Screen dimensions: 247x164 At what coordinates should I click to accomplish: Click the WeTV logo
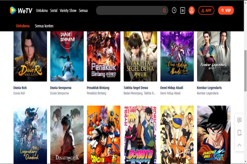click(21, 11)
